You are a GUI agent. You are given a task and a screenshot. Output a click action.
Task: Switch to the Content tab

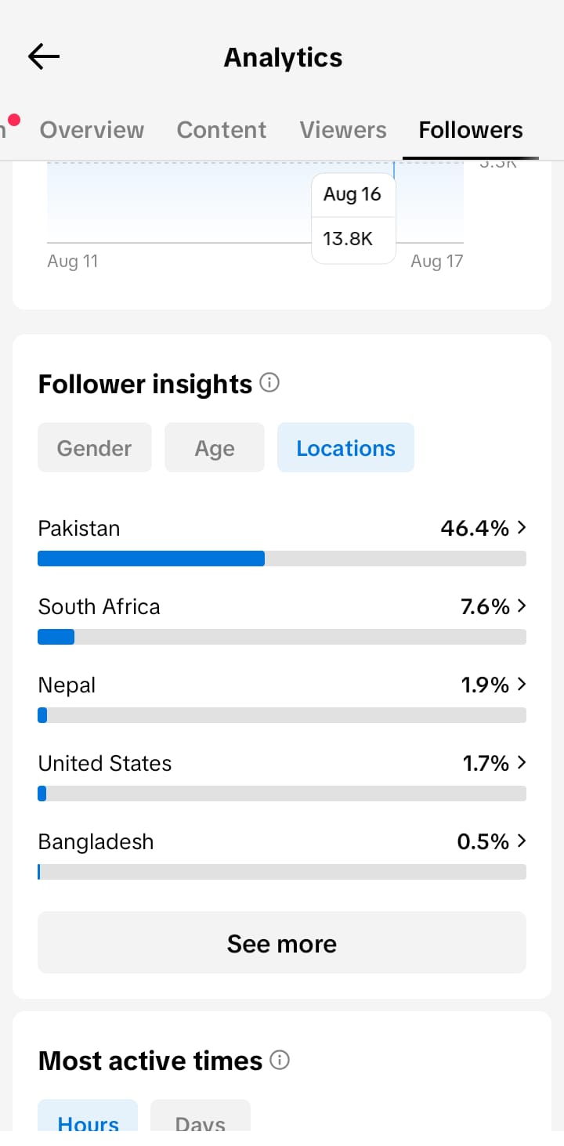point(222,130)
